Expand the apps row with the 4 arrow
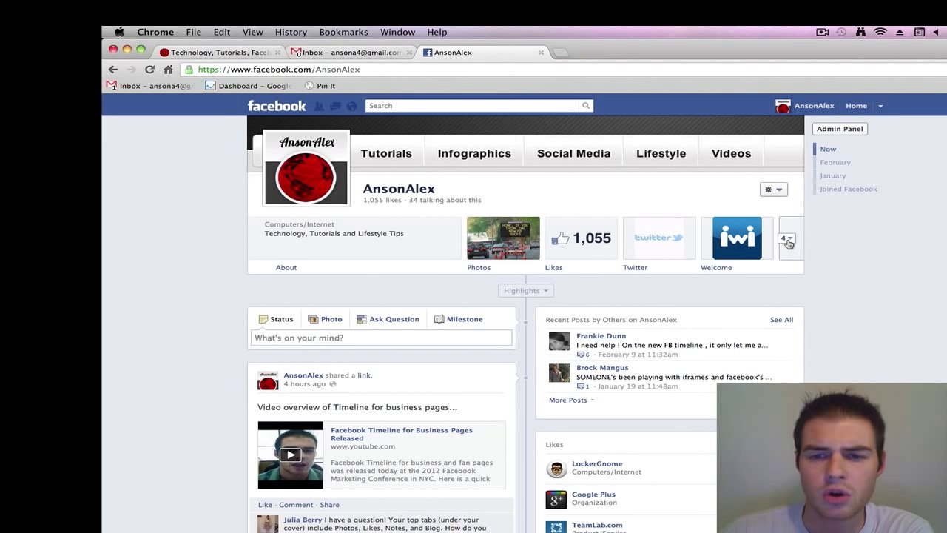 point(787,238)
